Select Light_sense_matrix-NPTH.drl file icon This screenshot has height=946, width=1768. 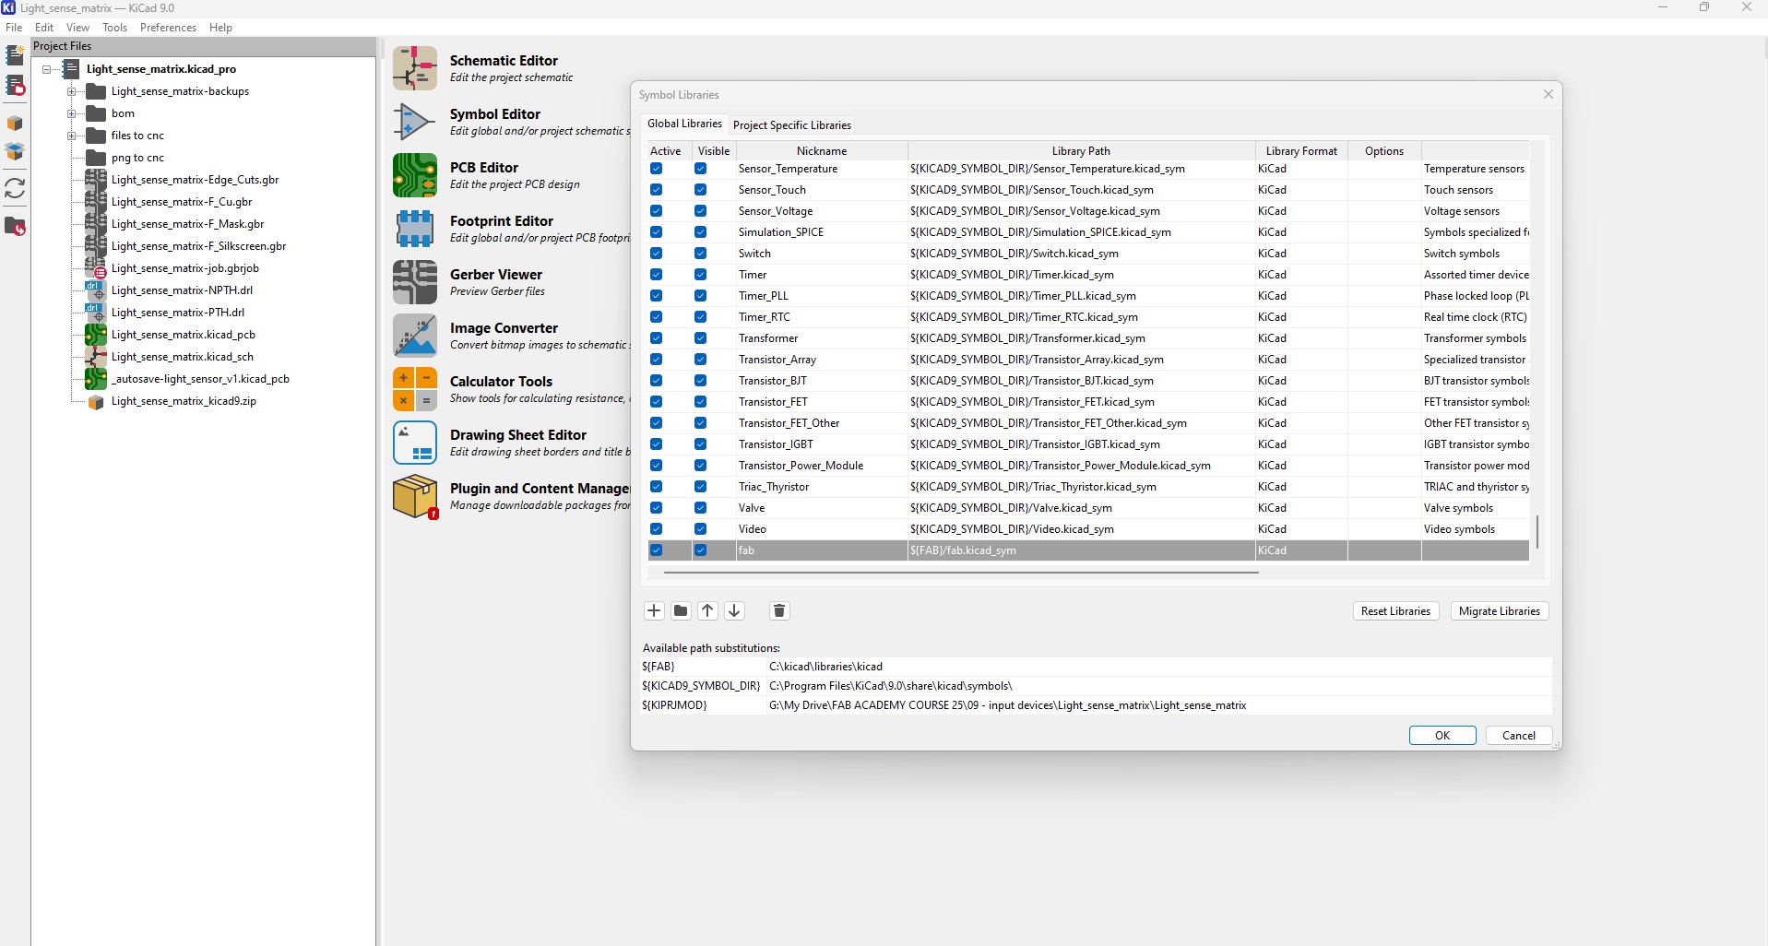[x=96, y=290]
